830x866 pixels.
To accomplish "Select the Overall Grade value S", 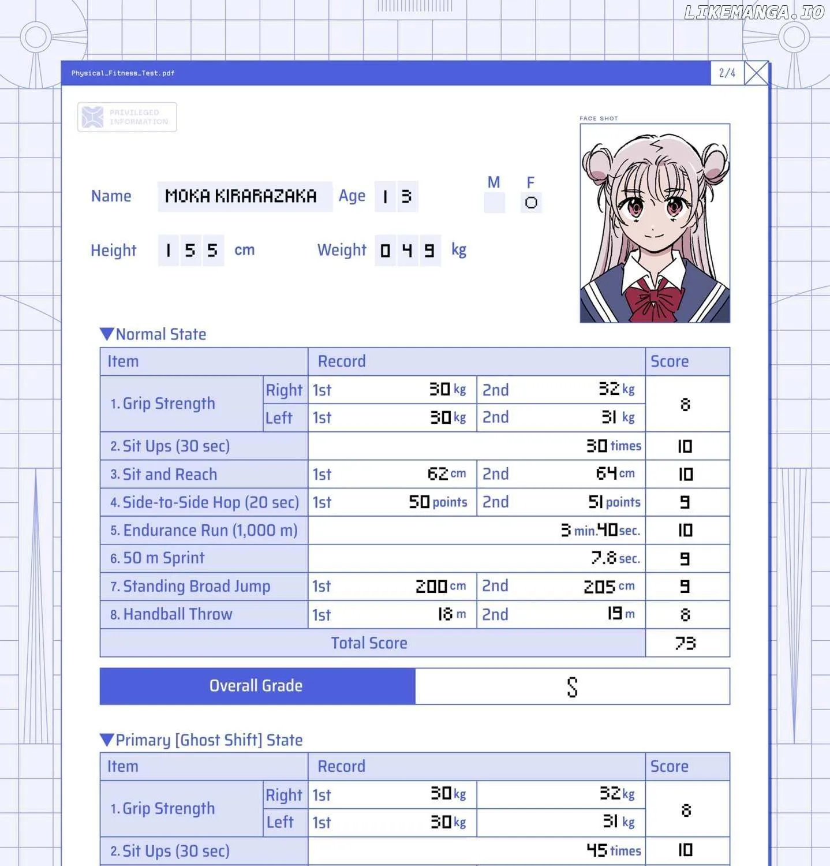I will tap(572, 686).
